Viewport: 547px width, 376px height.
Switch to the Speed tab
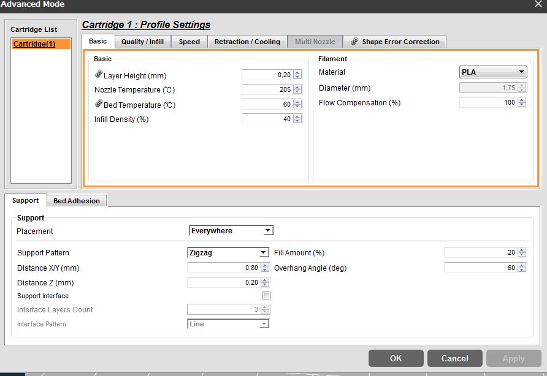click(x=188, y=42)
